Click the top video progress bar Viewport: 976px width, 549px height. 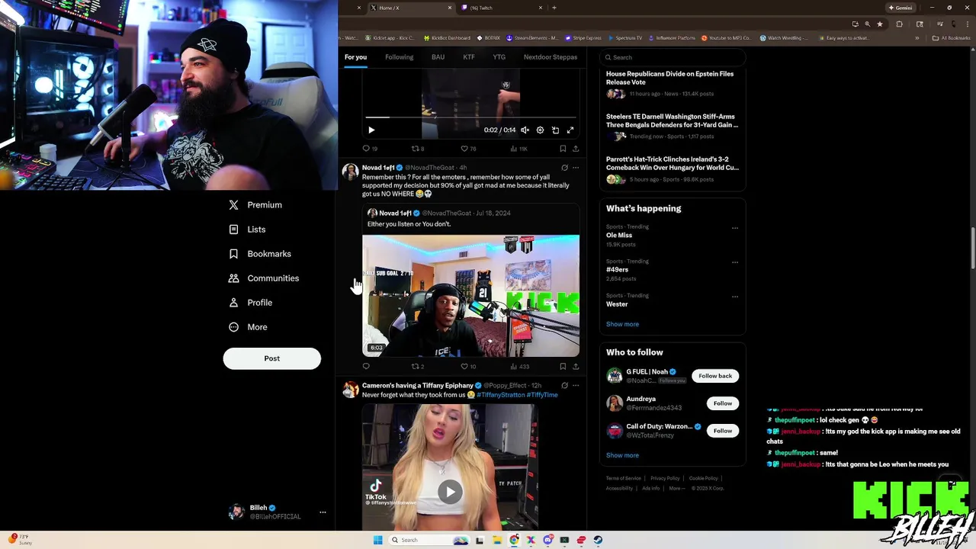click(470, 117)
